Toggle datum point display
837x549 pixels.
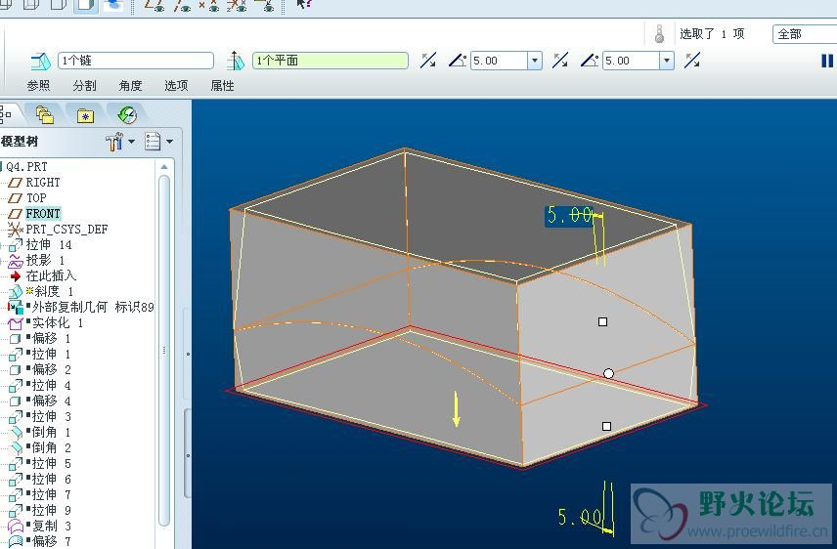210,5
